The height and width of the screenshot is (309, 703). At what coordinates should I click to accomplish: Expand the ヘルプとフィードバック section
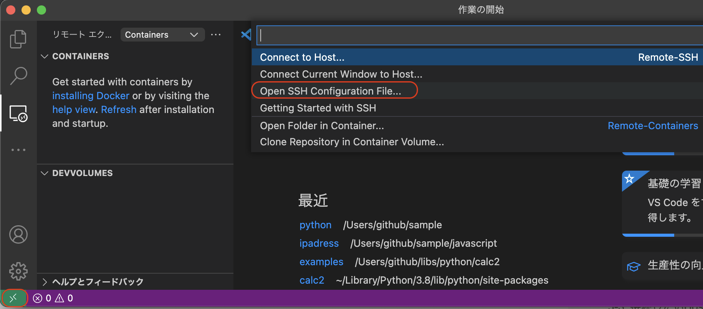[x=93, y=282]
